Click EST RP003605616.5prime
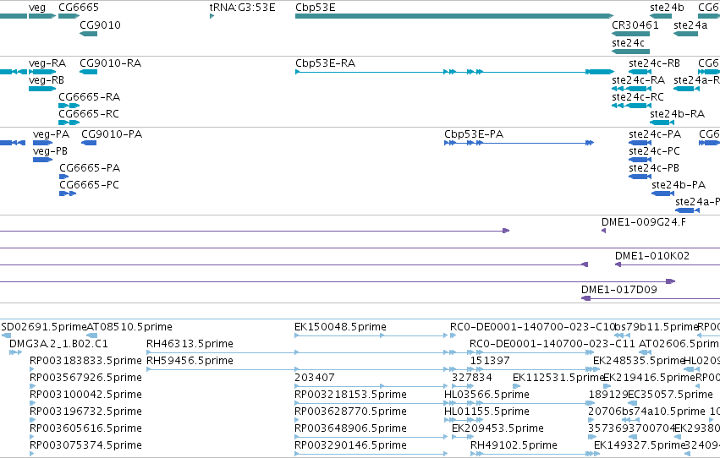 [x=85, y=428]
